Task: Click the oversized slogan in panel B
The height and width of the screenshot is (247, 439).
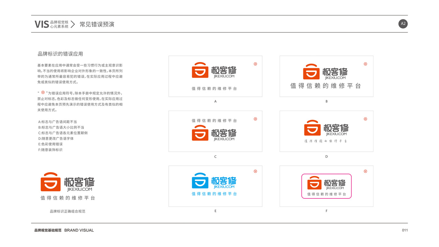Action: (x=326, y=86)
